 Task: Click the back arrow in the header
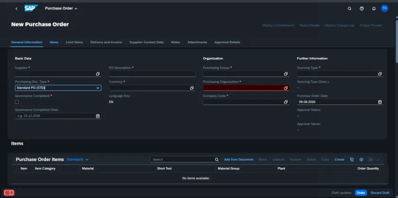coord(17,9)
